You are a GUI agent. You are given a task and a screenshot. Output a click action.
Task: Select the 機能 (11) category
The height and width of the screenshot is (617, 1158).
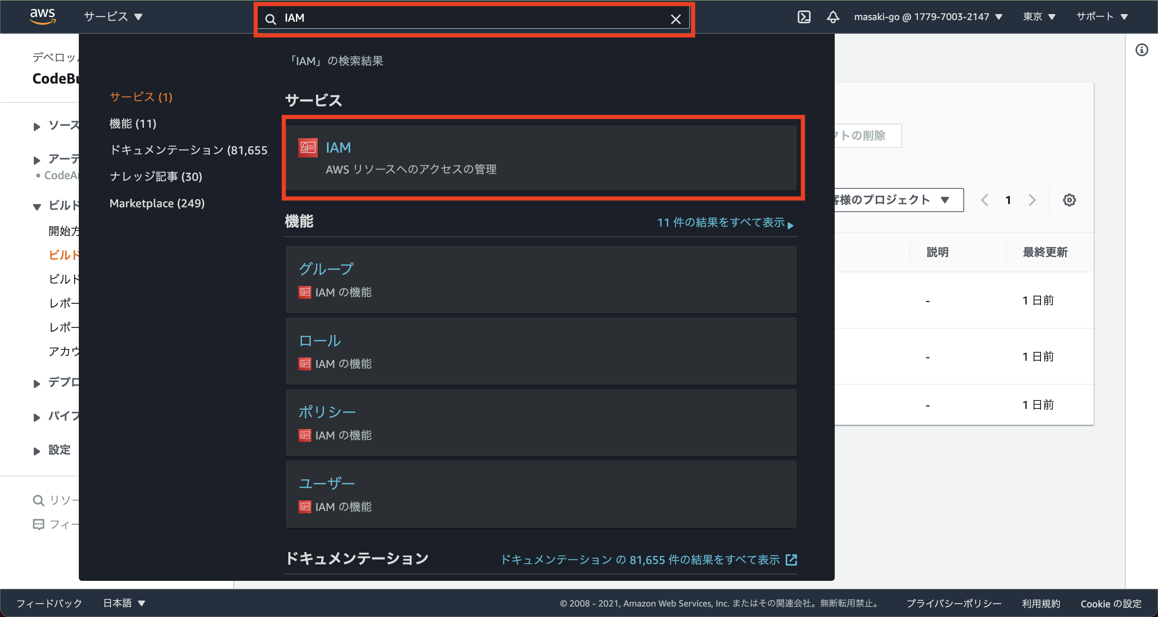coord(133,124)
